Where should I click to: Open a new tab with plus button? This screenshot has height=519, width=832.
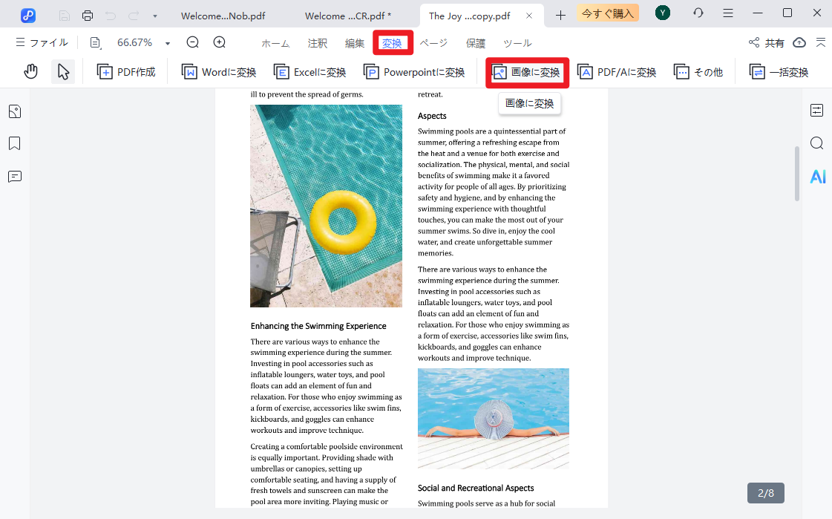pos(561,15)
